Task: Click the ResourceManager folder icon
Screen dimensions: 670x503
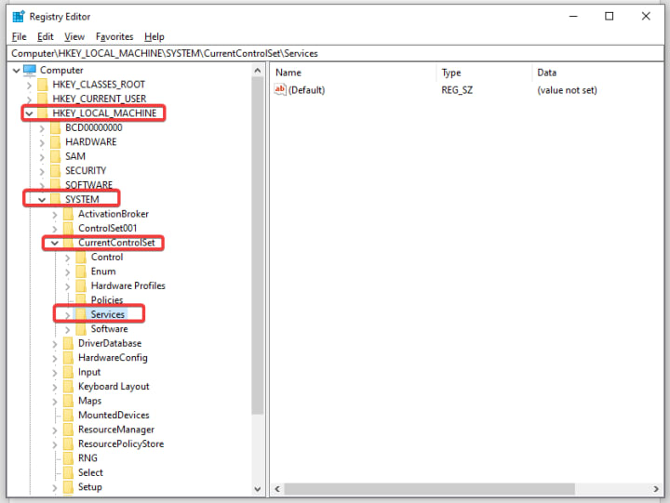Action: tap(68, 430)
